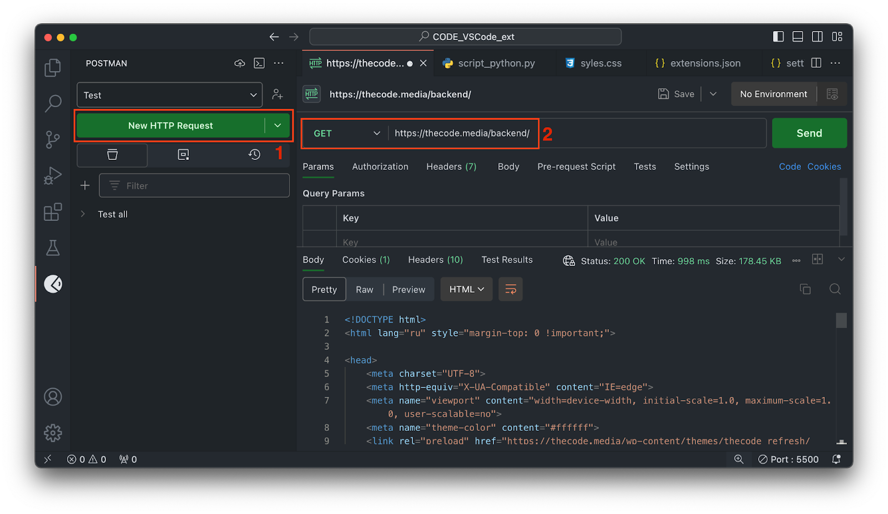This screenshot has height=514, width=888.
Task: Click the Send button
Action: point(809,133)
